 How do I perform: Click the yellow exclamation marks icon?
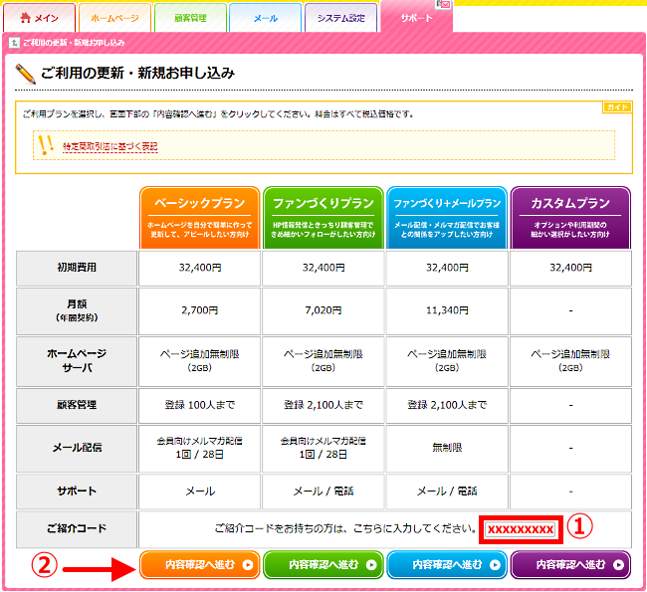click(x=45, y=145)
